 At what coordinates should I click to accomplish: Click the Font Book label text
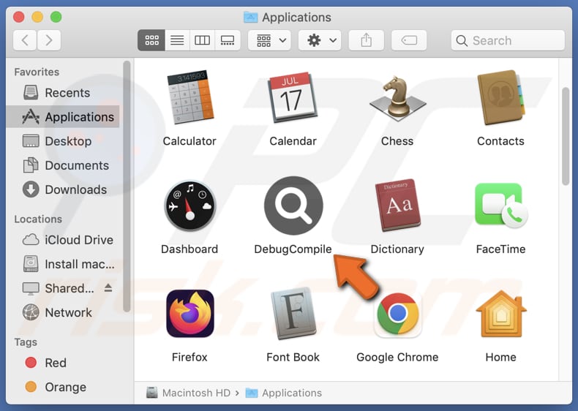(x=293, y=357)
